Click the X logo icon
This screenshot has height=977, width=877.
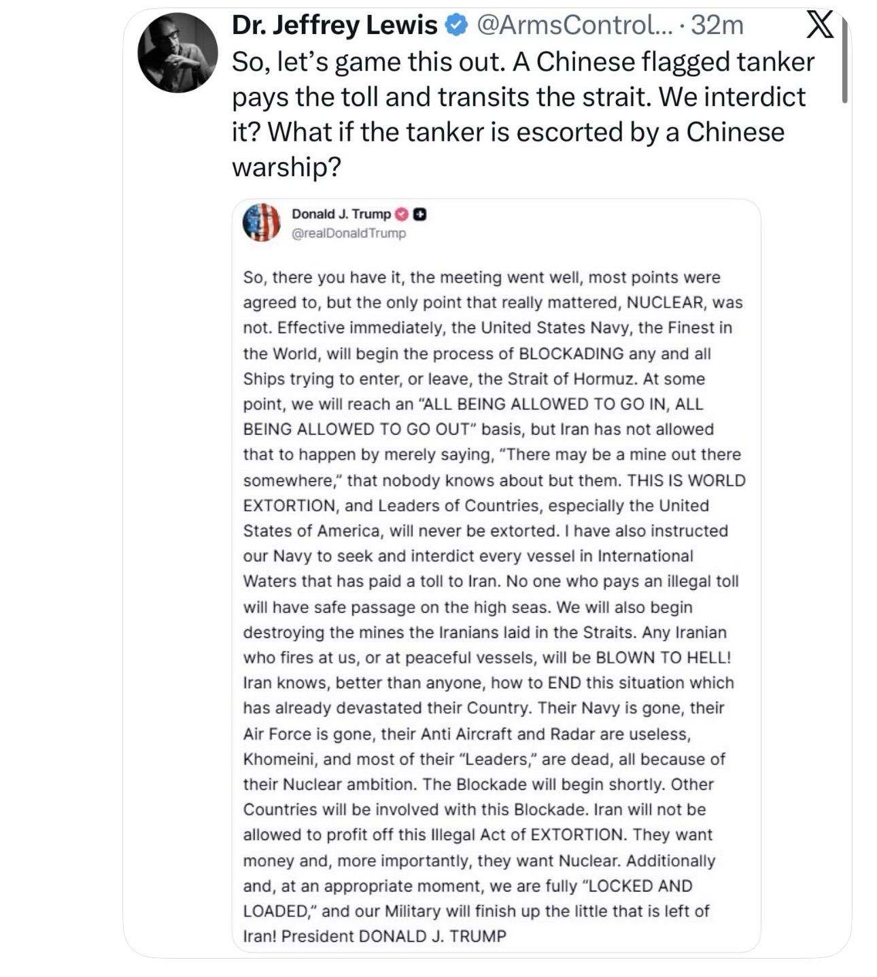(819, 26)
